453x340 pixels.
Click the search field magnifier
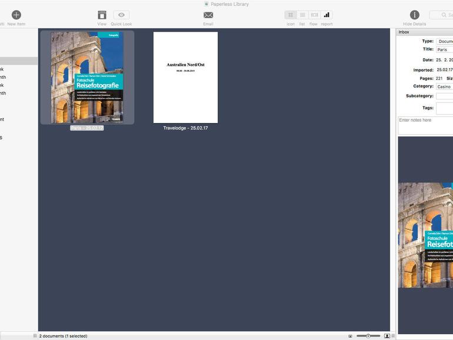444,15
